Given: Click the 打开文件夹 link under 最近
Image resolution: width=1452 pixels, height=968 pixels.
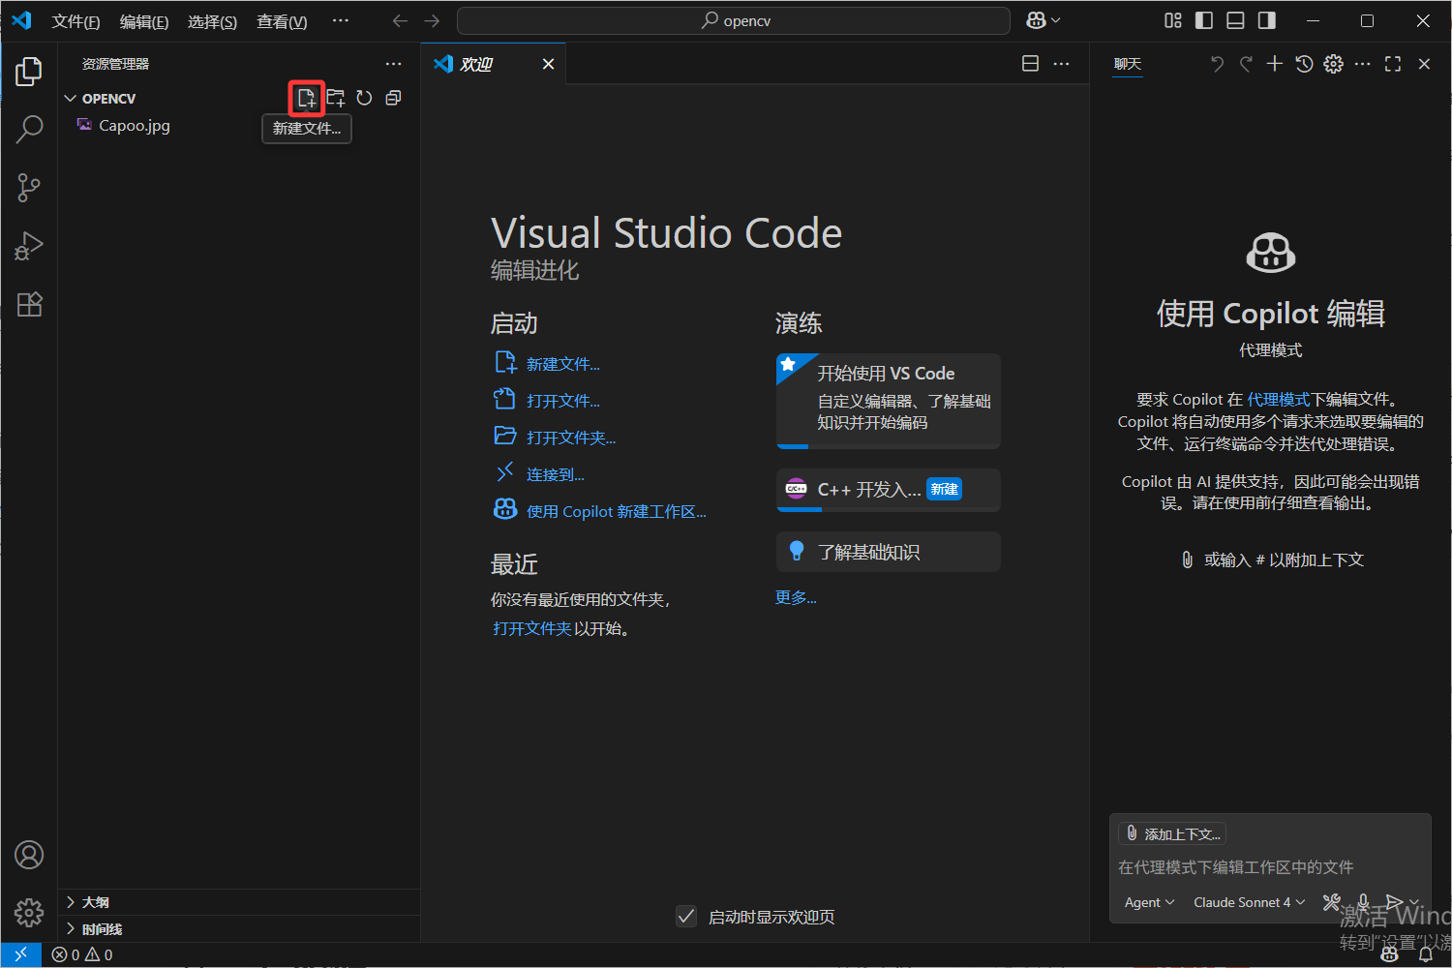Looking at the screenshot, I should tap(531, 627).
